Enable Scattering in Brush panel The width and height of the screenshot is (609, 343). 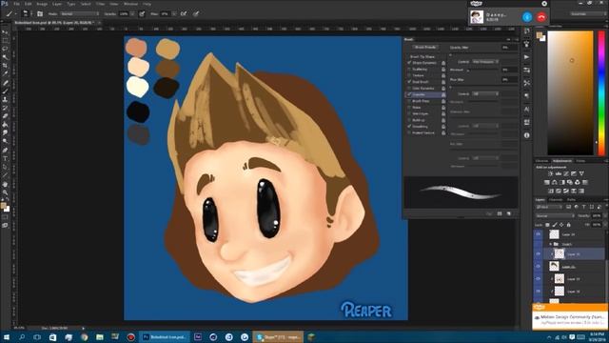pyautogui.click(x=409, y=70)
